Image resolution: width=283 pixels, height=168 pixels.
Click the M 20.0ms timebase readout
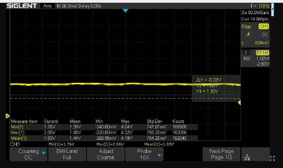point(79,6)
